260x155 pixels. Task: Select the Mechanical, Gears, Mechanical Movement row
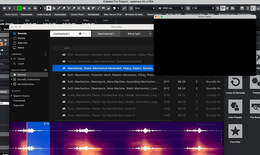tap(103, 68)
